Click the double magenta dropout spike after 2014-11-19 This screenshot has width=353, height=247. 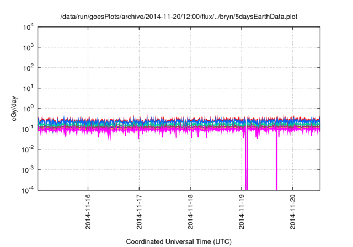click(247, 160)
